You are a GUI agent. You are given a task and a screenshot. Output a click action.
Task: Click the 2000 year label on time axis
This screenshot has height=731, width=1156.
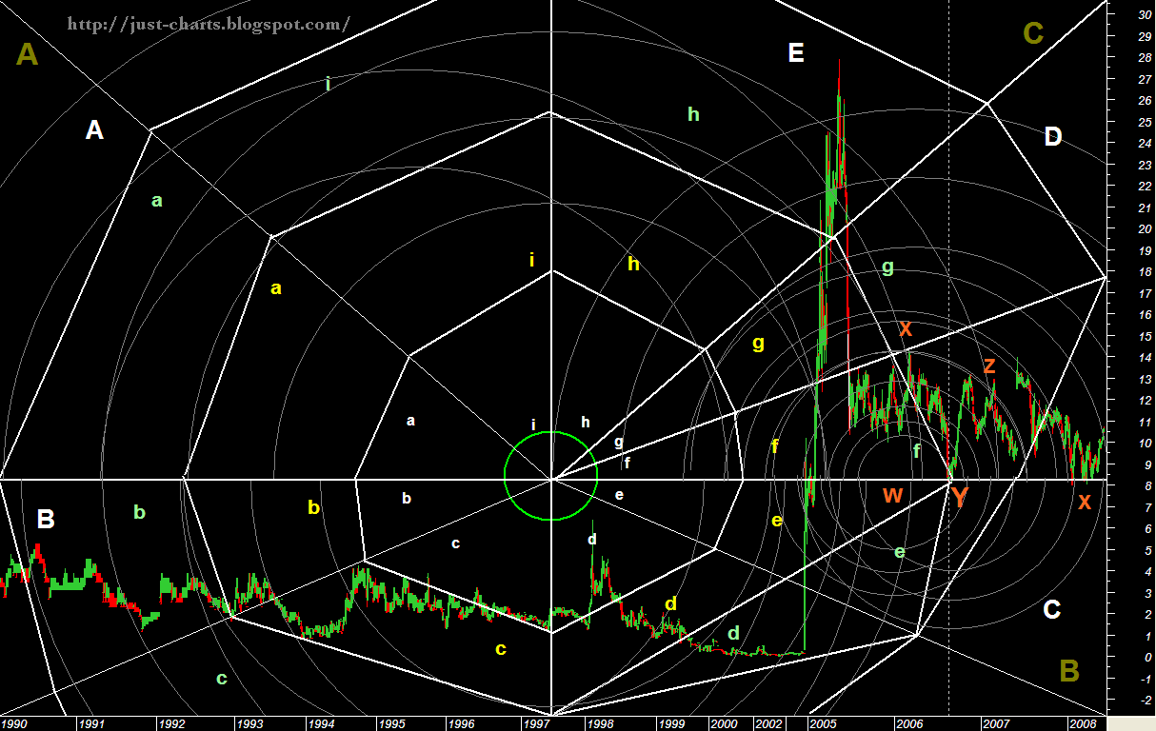coord(724,724)
